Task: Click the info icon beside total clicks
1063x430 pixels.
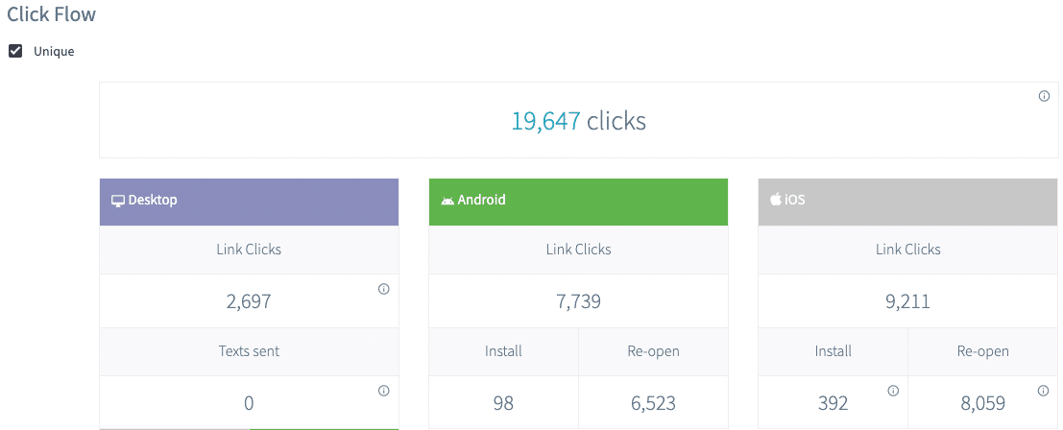Action: (x=1044, y=96)
